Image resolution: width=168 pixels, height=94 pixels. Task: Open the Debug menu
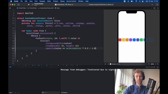point(62,1)
